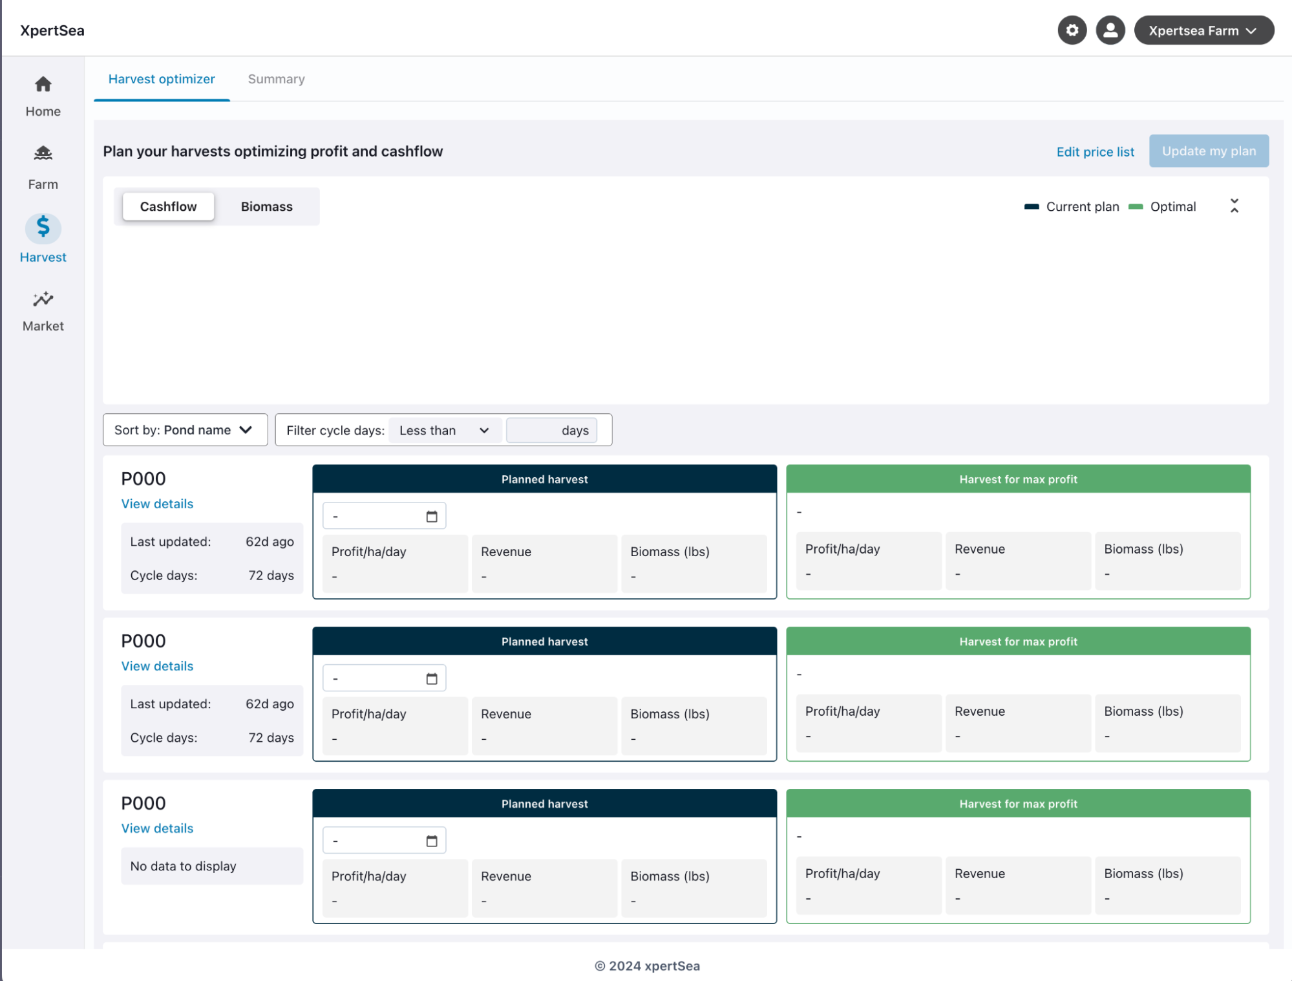Open the settings gear icon
The height and width of the screenshot is (981, 1292).
1072,30
